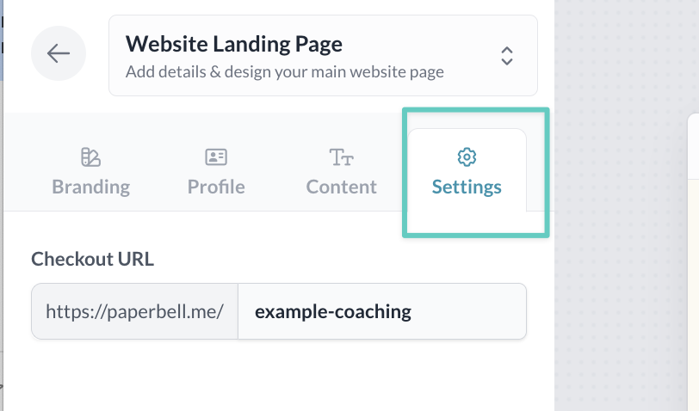The width and height of the screenshot is (699, 411).
Task: Go to the Content tab
Action: click(341, 187)
